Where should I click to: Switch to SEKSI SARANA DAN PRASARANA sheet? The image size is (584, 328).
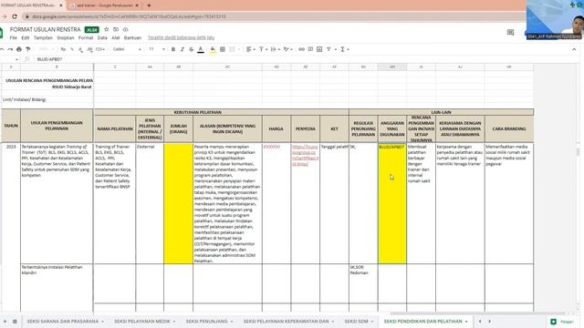click(63, 322)
